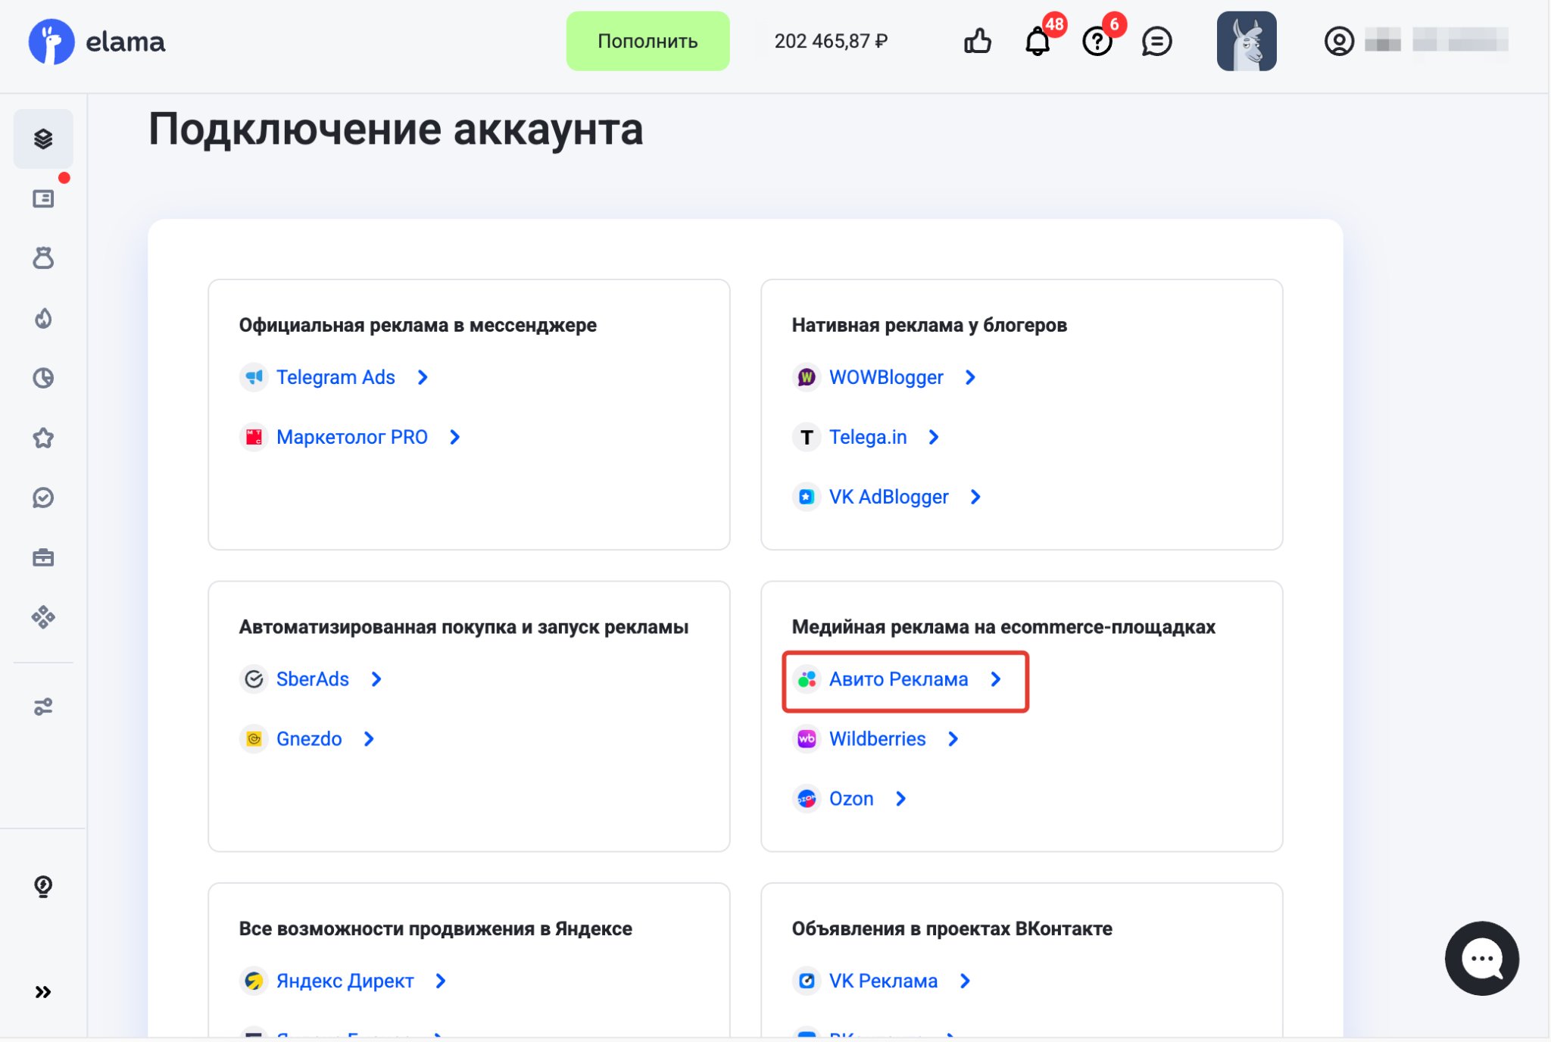Viewport: 1551px width, 1042px height.
Task: Open the VK Реклама link
Action: [x=883, y=981]
